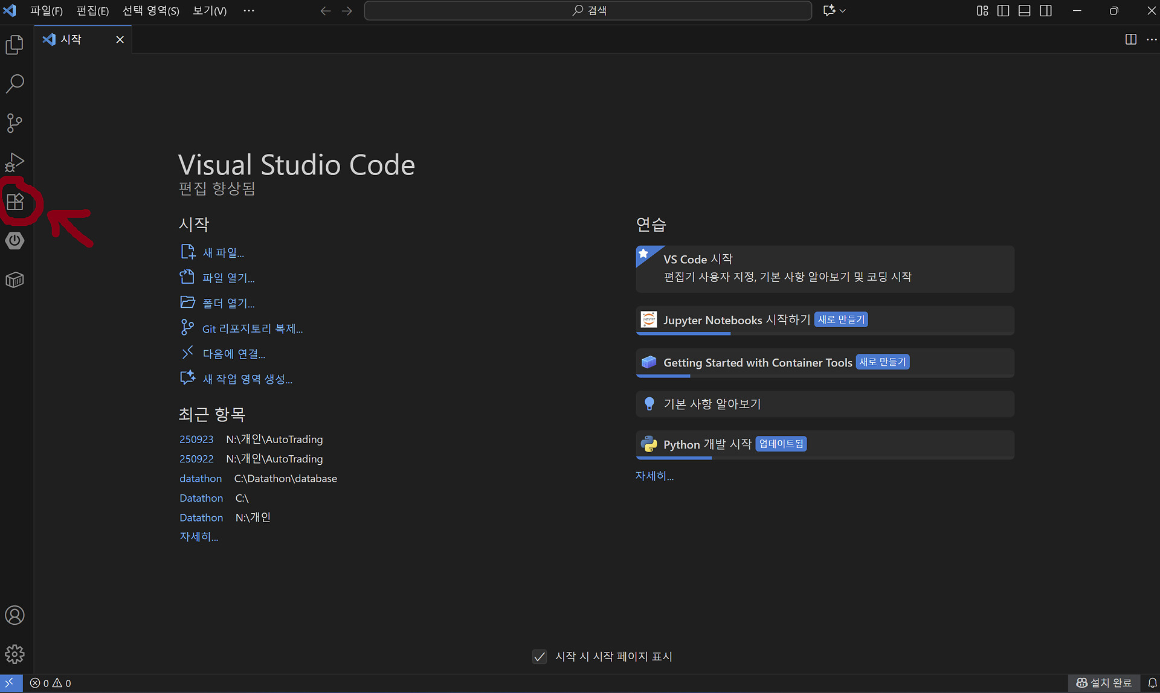Expand the Copilot chat dropdown arrow
Screen dimensions: 1160x693
pos(843,11)
